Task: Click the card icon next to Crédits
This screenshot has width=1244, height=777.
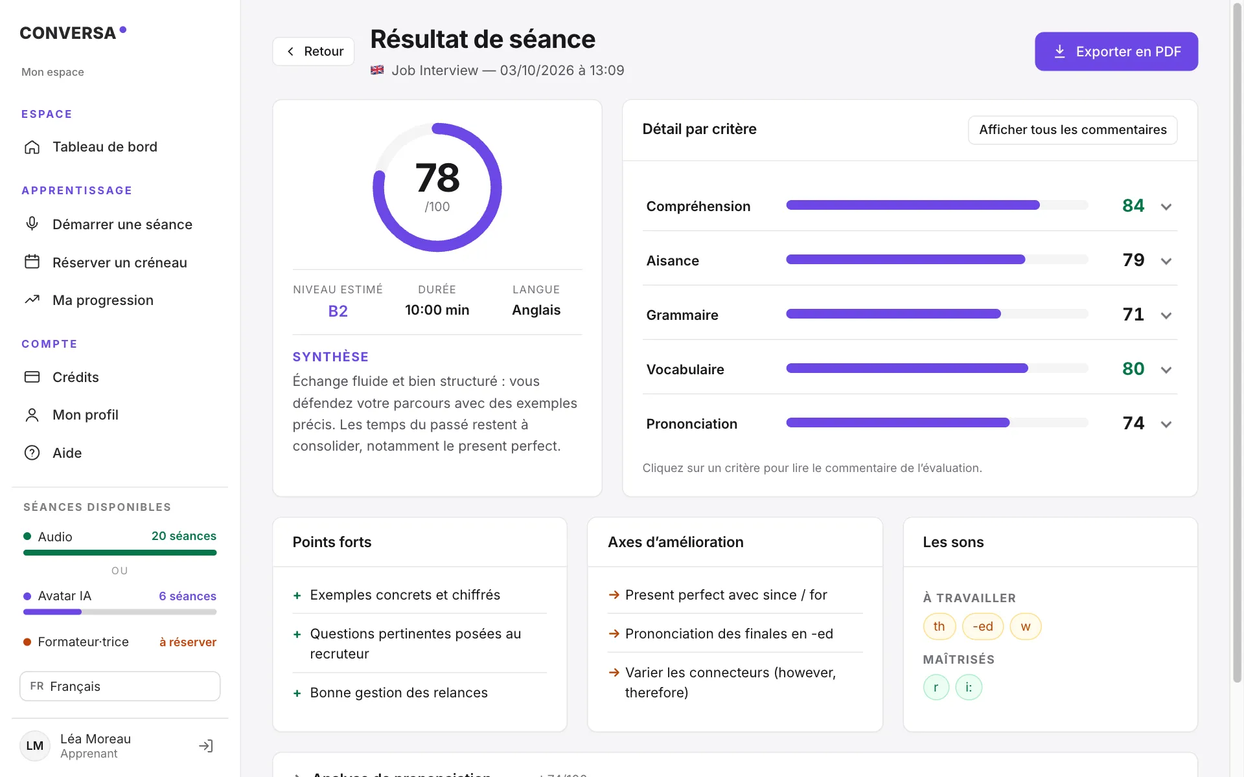Action: click(x=32, y=377)
